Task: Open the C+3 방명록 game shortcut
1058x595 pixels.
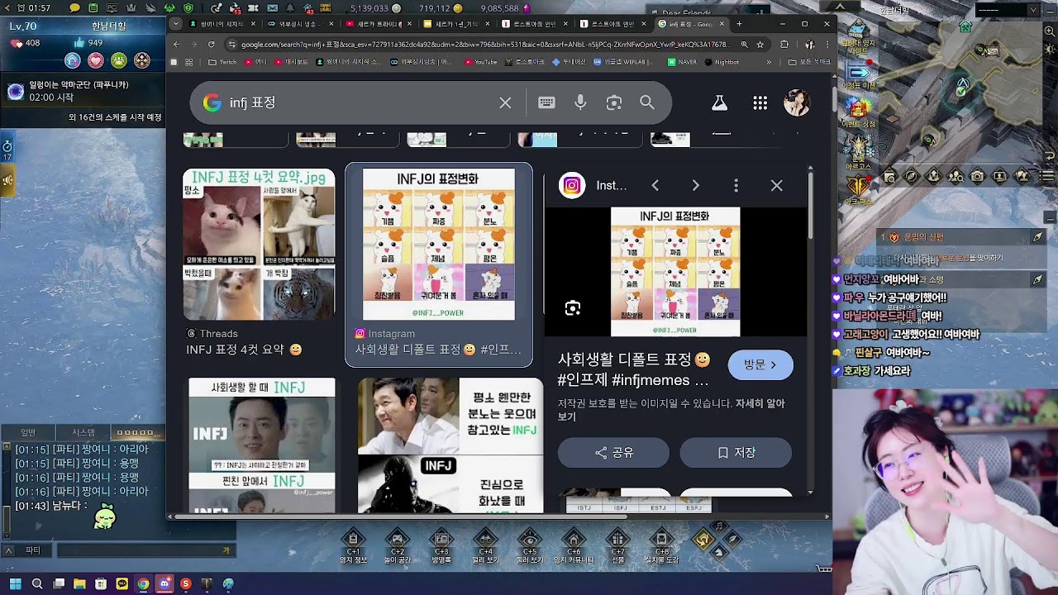Action: point(441,545)
